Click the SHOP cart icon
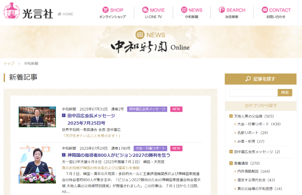This screenshot has height=195, width=302. pyautogui.click(x=106, y=10)
